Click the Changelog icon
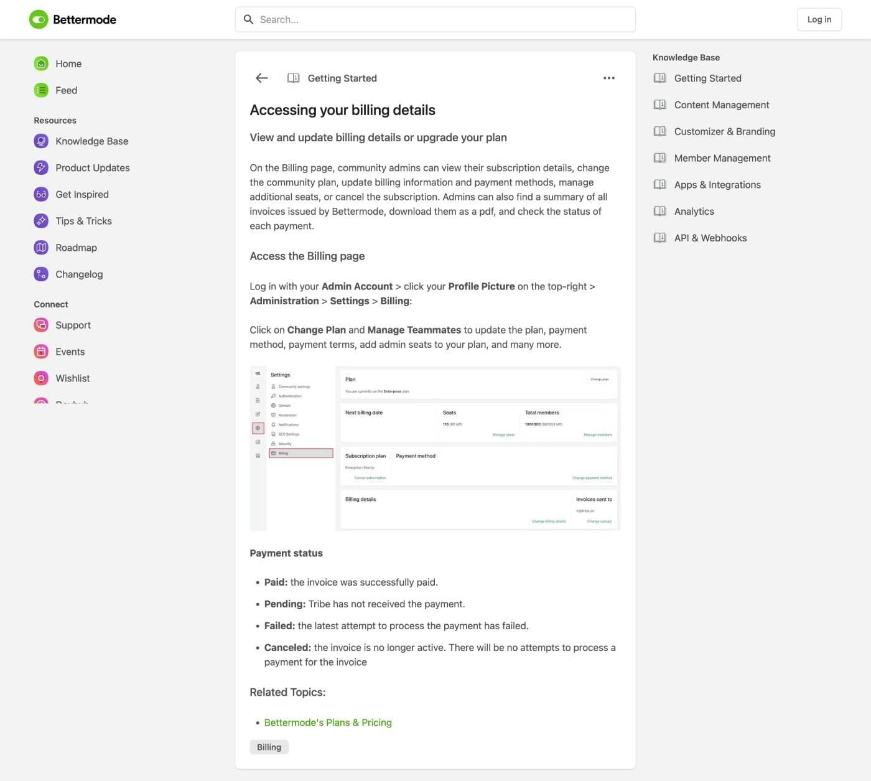Screen dimensions: 871x781 pos(41,274)
